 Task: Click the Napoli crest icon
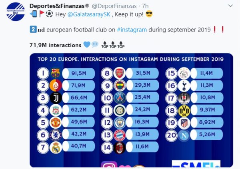tap(184, 135)
